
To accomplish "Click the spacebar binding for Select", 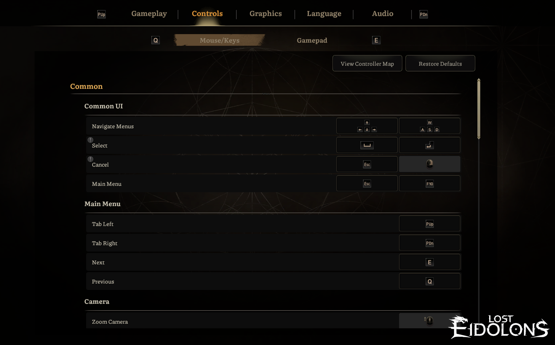I will [367, 145].
